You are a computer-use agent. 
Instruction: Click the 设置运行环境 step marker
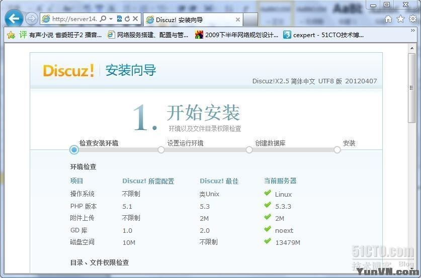[x=161, y=150]
